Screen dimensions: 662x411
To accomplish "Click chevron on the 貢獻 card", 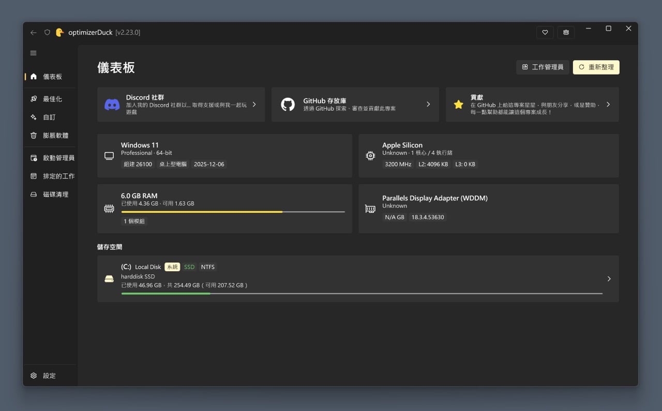I will click(x=608, y=105).
